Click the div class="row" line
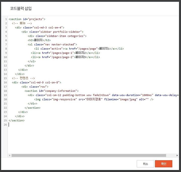 [x=35, y=87]
